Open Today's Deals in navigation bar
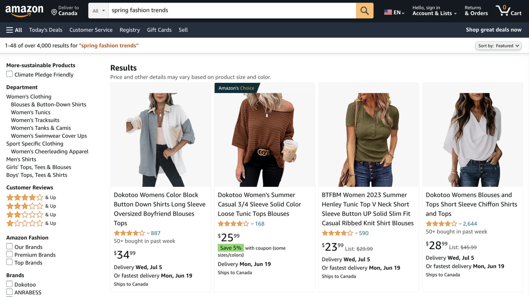 (45, 30)
